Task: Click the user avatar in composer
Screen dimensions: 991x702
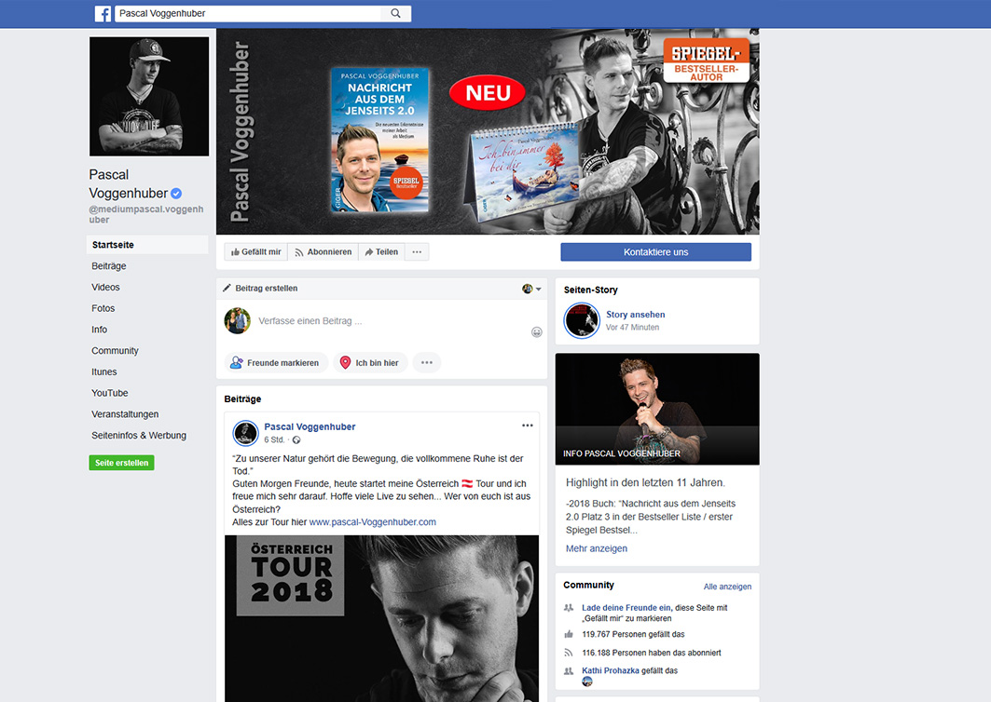Action: 238,320
